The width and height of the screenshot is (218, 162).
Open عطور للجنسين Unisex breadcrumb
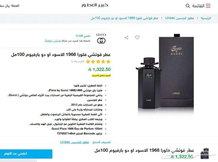click(179, 18)
